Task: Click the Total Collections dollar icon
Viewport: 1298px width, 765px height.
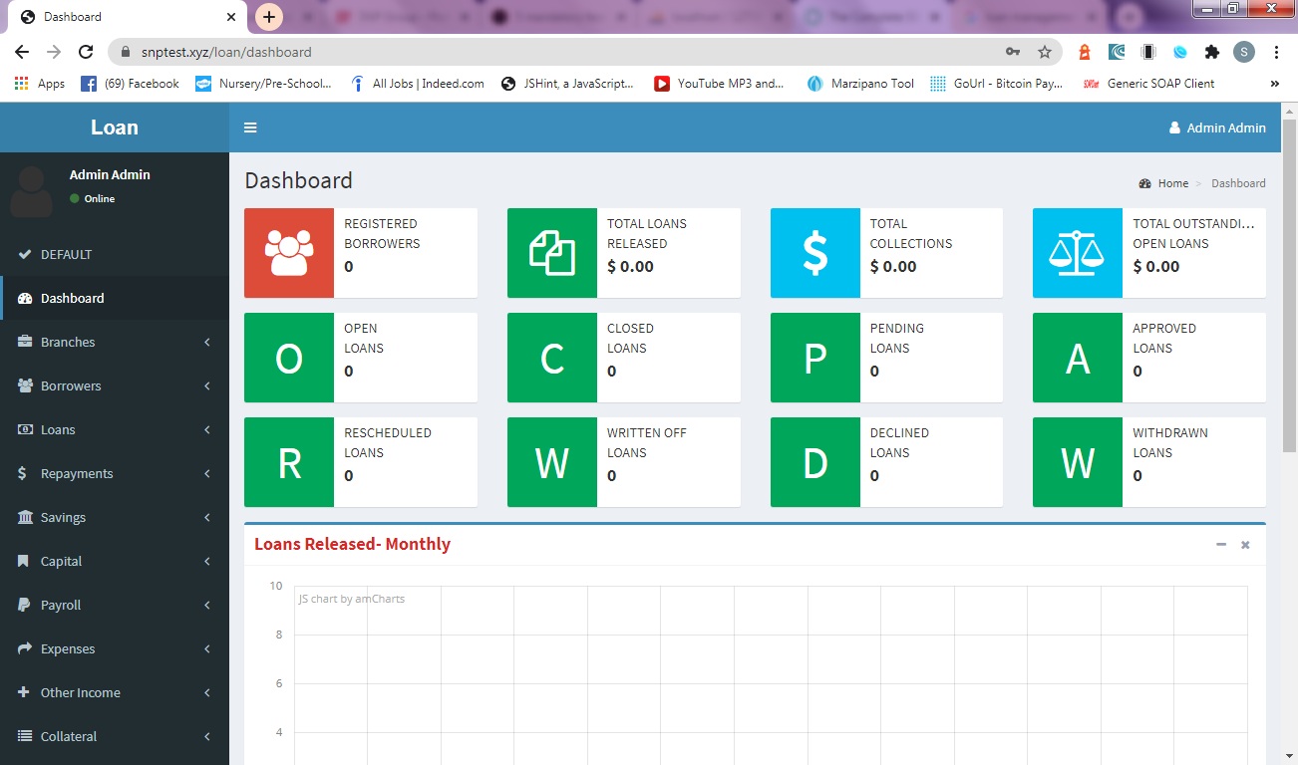Action: point(814,253)
